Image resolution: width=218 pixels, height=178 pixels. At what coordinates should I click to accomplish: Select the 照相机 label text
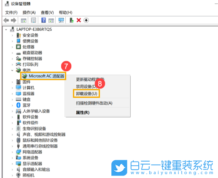[28, 175]
